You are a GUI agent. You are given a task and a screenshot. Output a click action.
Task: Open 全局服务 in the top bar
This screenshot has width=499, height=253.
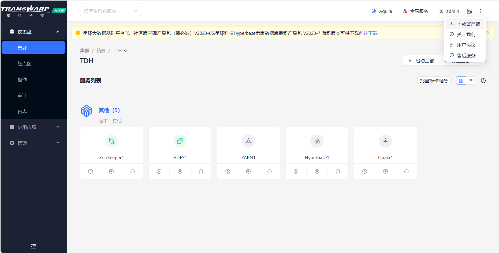point(415,11)
